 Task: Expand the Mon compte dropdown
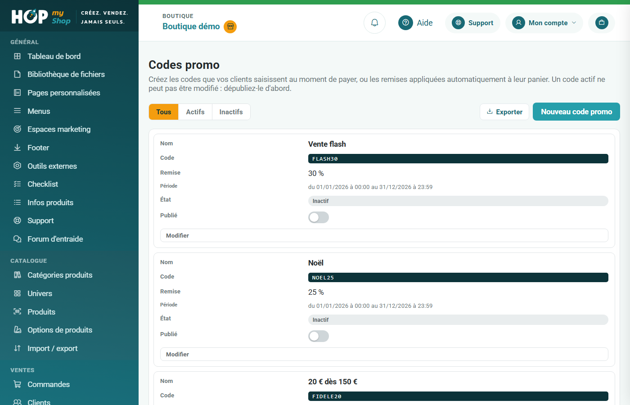tap(544, 22)
